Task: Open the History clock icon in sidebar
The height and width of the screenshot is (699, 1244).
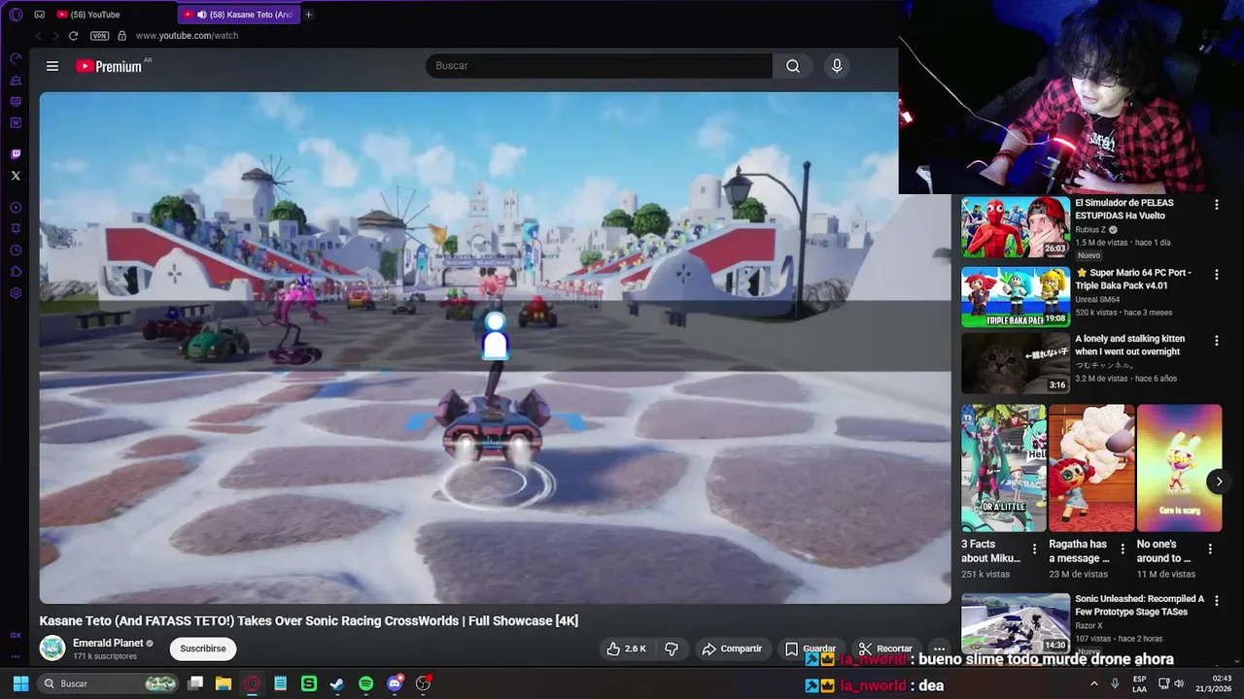Action: (x=16, y=250)
